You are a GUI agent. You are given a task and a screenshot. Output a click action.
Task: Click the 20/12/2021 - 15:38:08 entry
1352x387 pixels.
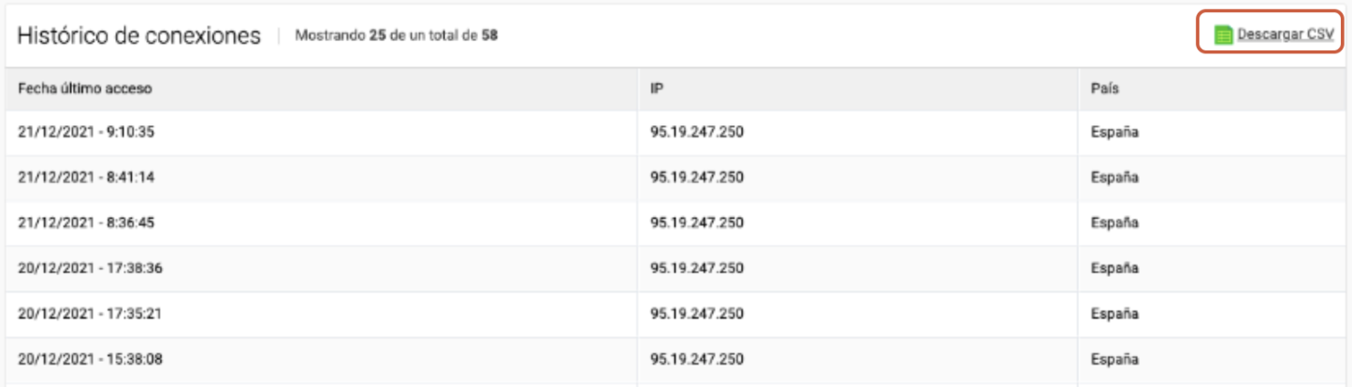click(x=91, y=358)
